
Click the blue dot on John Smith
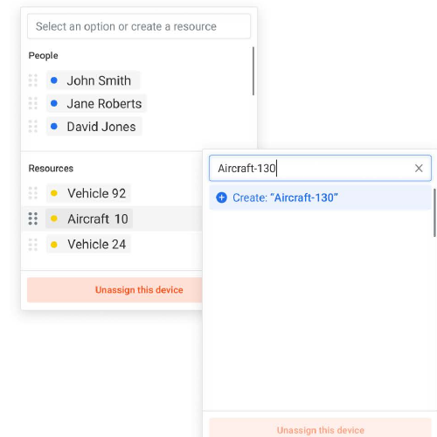point(54,80)
